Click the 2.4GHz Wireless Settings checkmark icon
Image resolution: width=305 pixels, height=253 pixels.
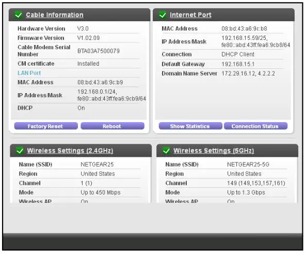coord(20,151)
